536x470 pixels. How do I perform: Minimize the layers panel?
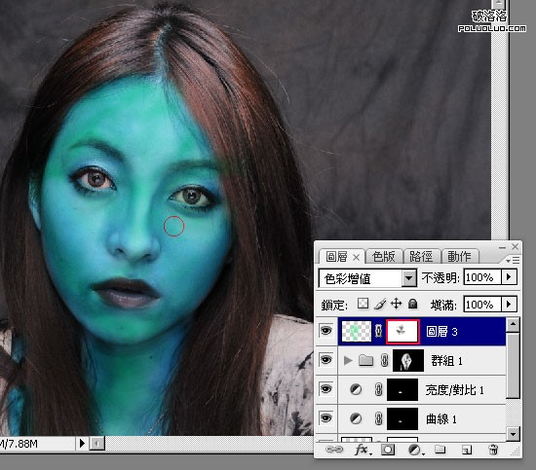point(502,247)
